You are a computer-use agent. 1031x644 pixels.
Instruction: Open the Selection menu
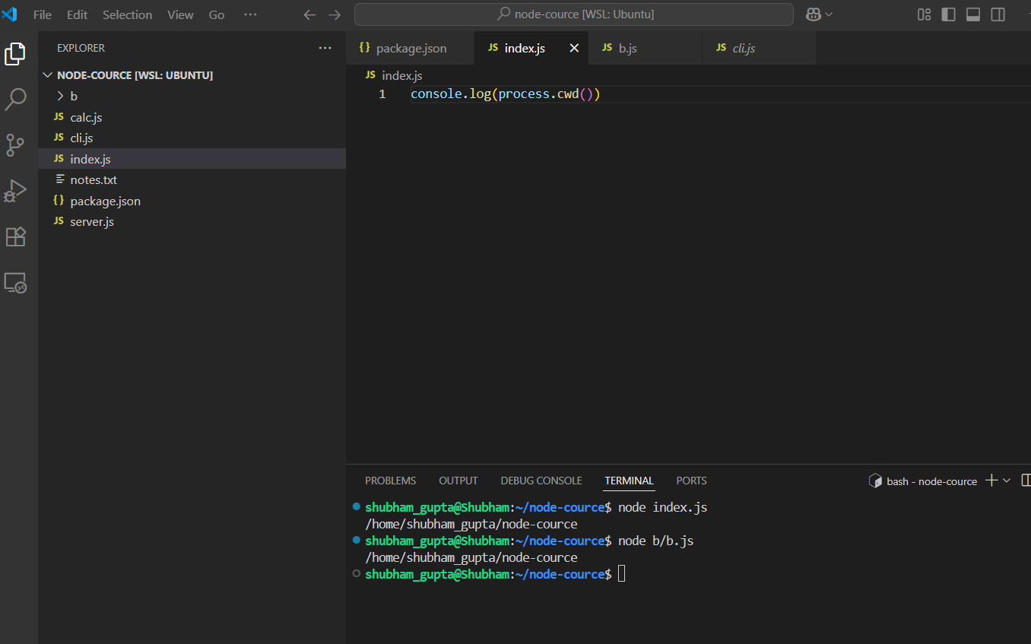click(x=127, y=14)
